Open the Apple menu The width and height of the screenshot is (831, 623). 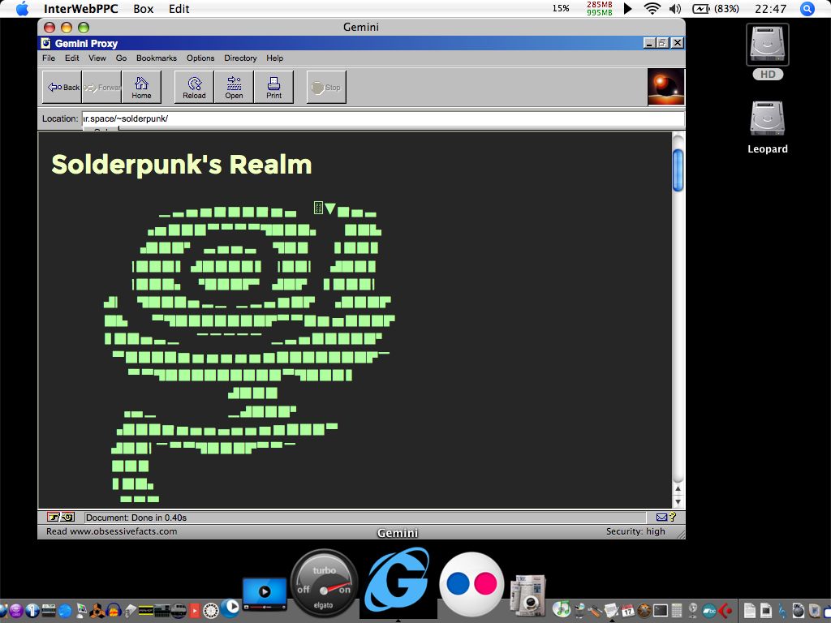[x=21, y=8]
